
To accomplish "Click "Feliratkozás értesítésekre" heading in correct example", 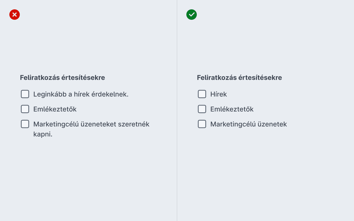I will (239, 77).
